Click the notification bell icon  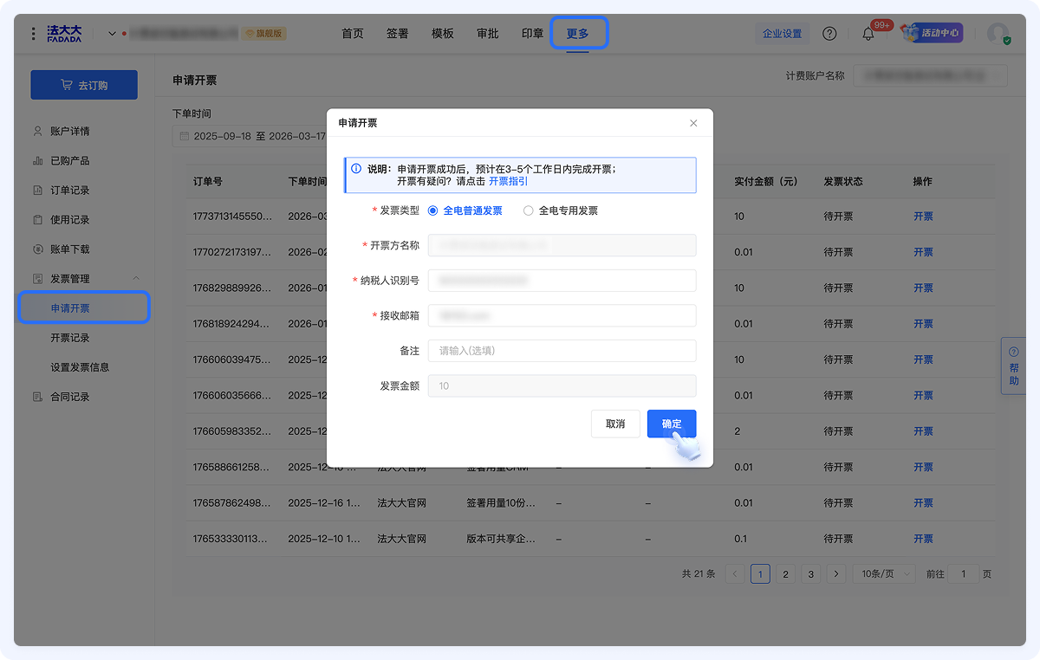(x=868, y=34)
